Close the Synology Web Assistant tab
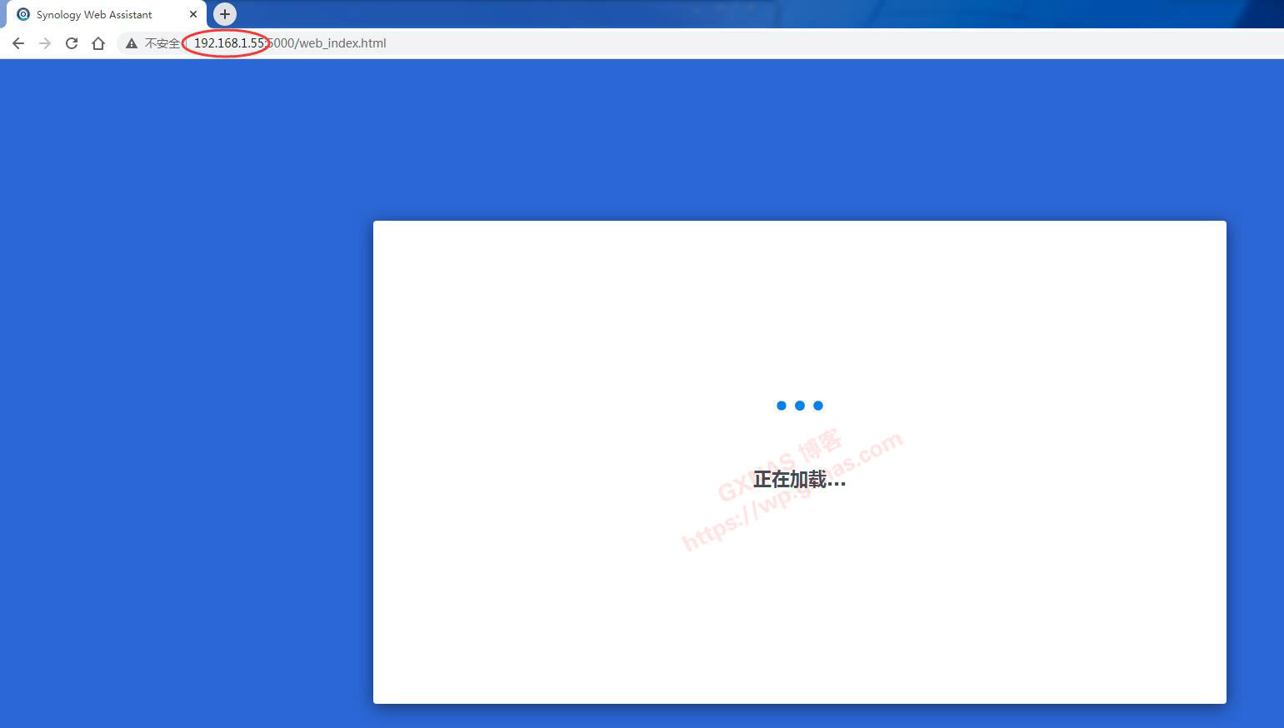1284x728 pixels. click(193, 13)
